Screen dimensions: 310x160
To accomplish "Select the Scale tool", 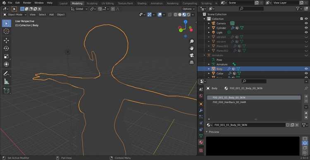I will pyautogui.click(x=6, y=56).
